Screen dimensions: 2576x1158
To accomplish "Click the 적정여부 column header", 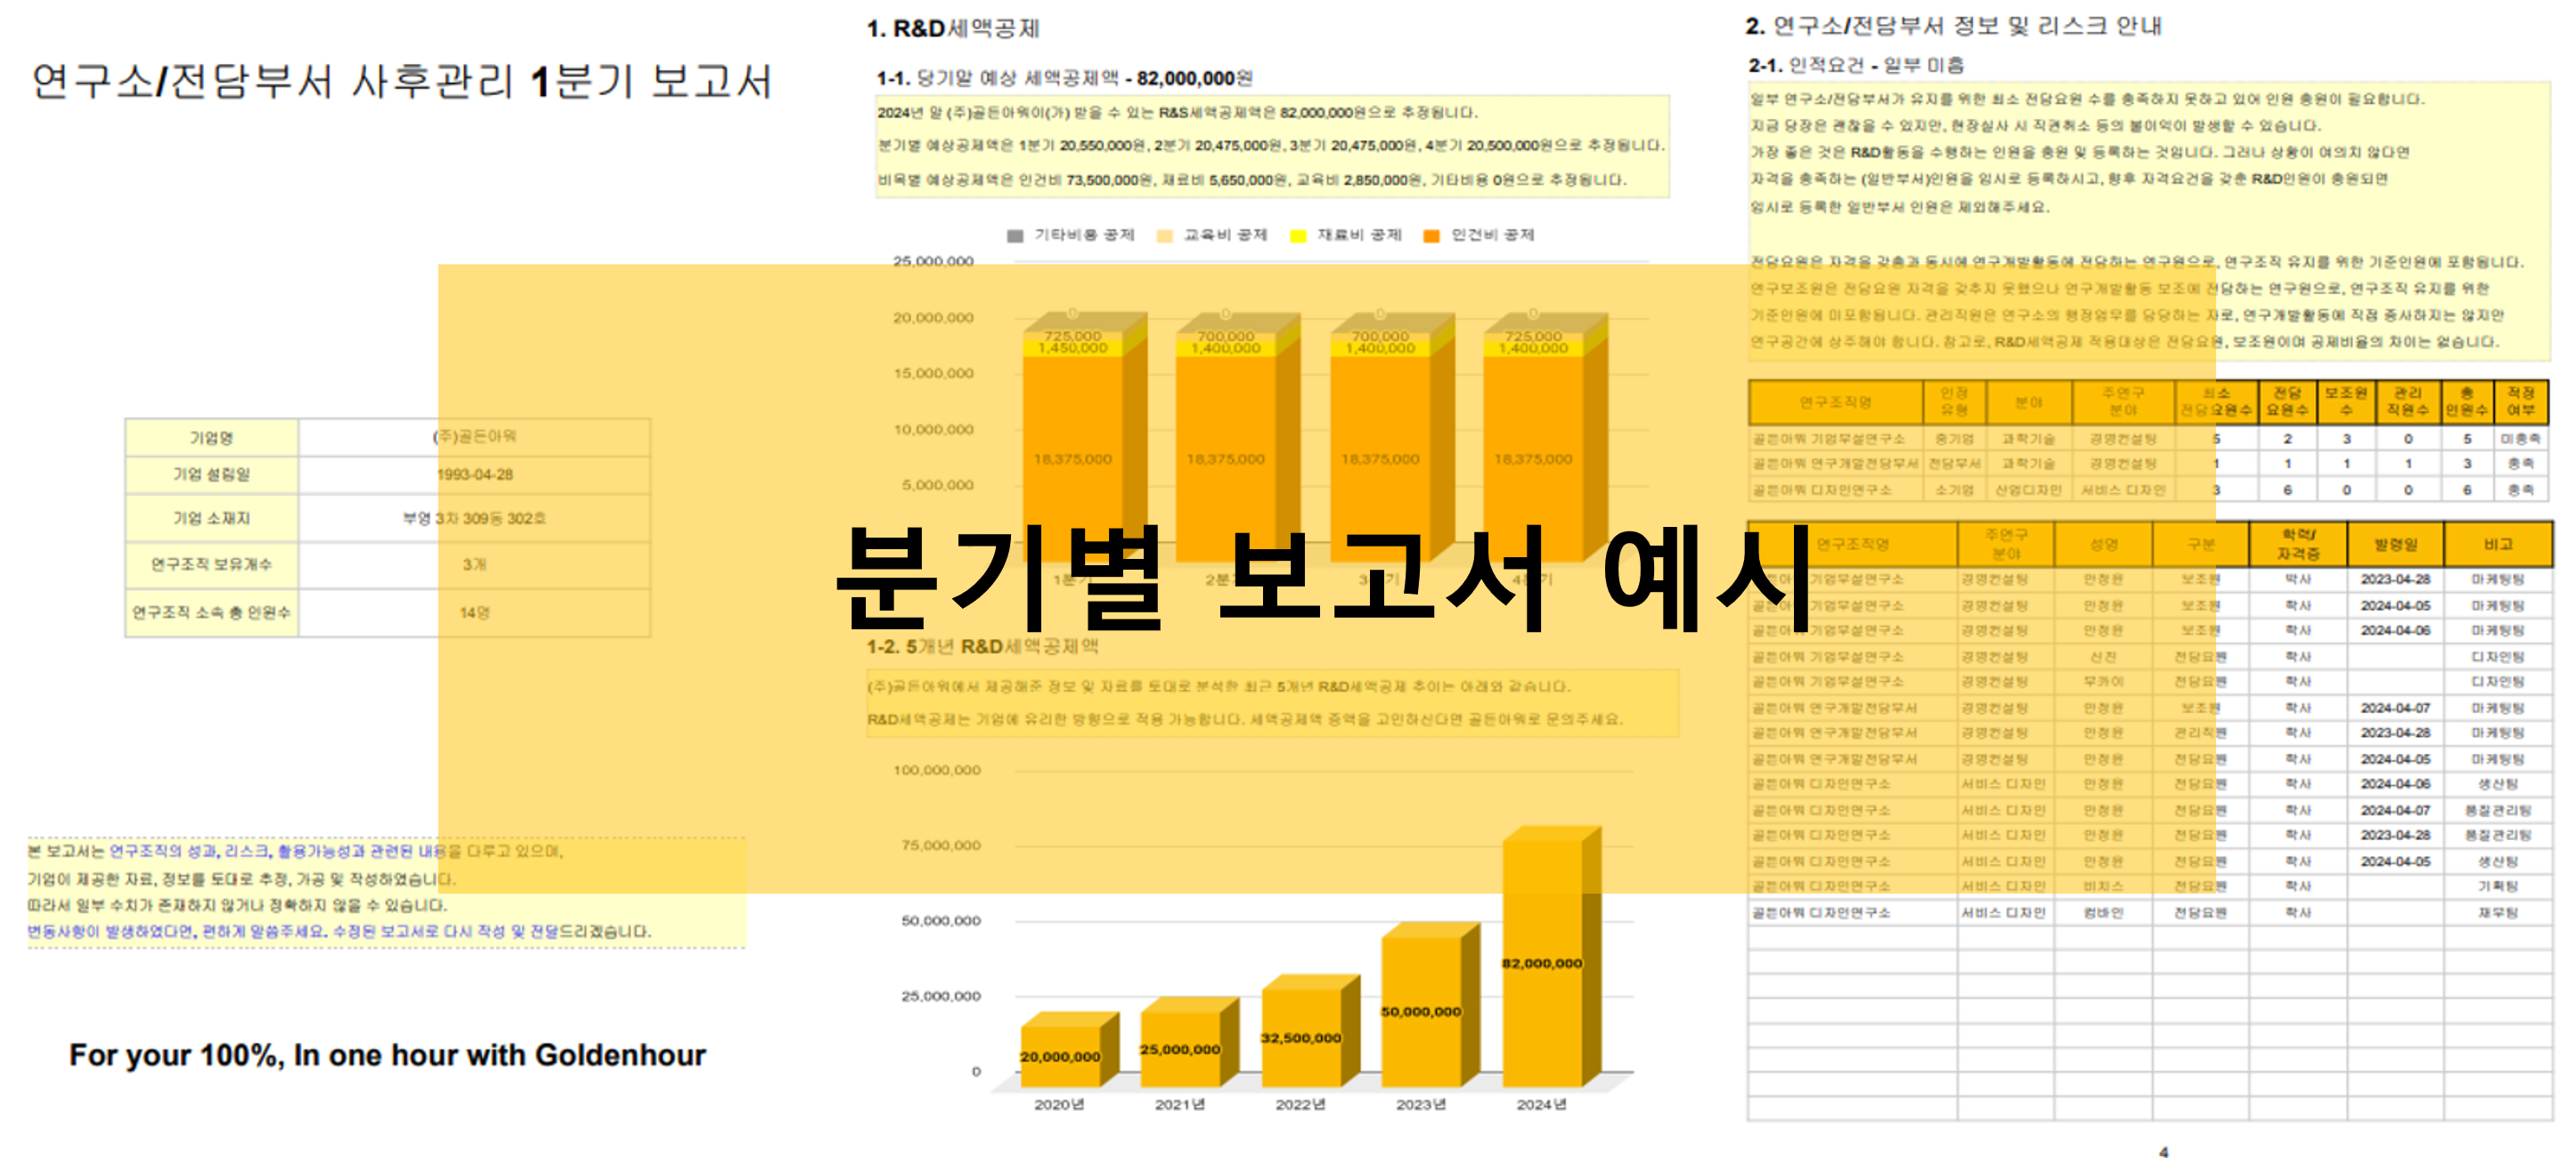I will click(x=2520, y=401).
